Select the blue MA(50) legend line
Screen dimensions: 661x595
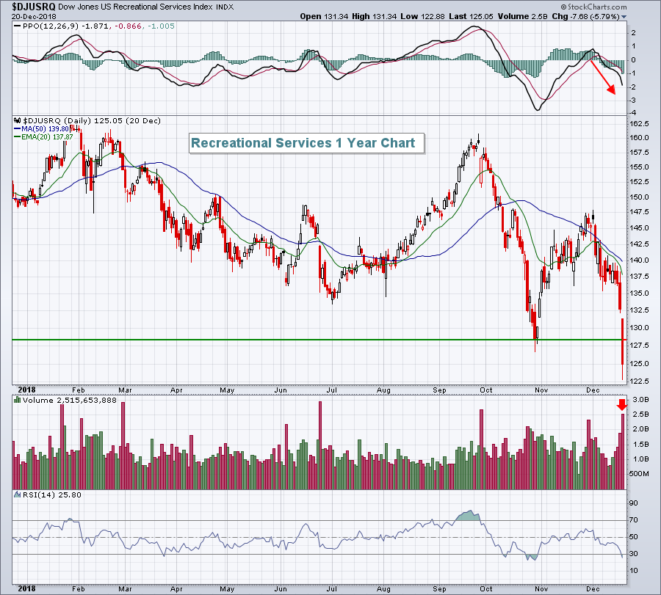tap(18, 129)
